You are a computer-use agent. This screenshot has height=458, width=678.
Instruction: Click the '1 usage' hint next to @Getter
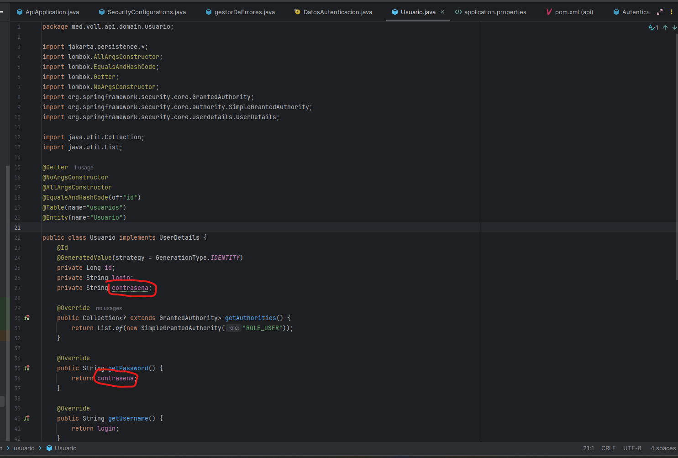tap(84, 168)
